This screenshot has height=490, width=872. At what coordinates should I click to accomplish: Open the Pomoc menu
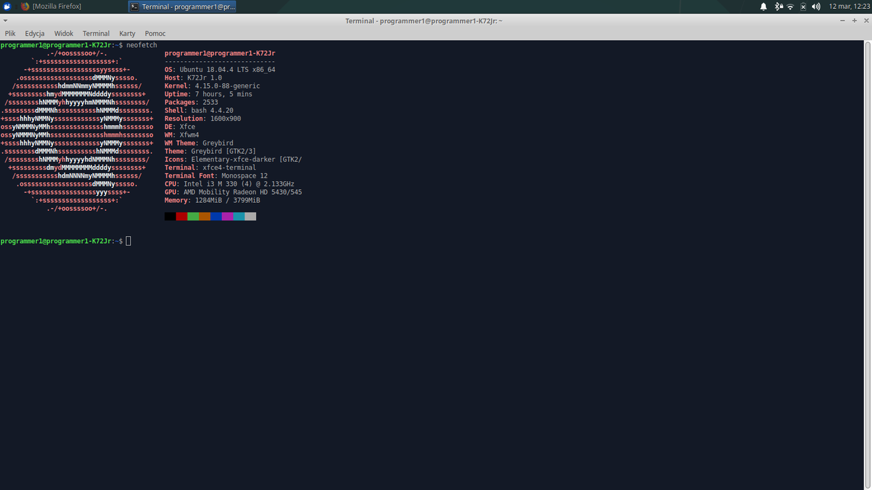pyautogui.click(x=155, y=33)
